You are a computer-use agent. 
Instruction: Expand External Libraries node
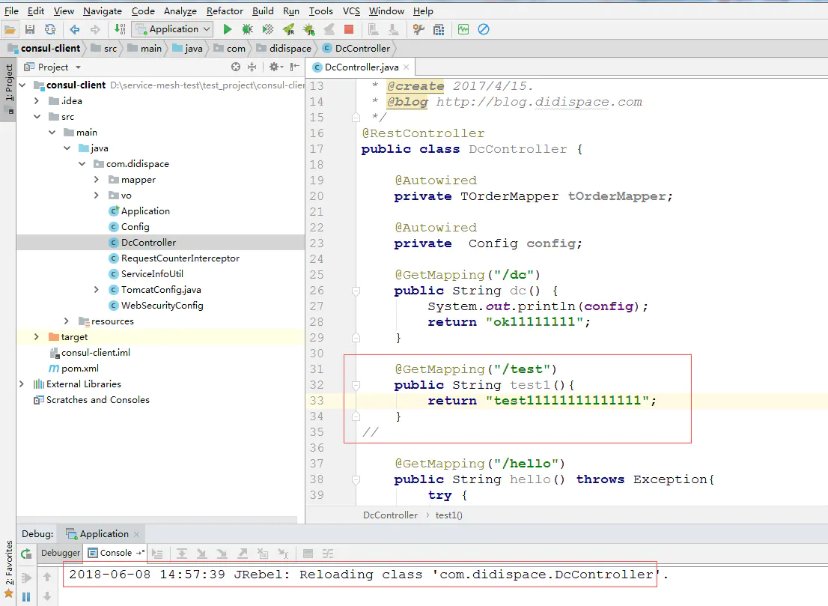click(x=22, y=384)
